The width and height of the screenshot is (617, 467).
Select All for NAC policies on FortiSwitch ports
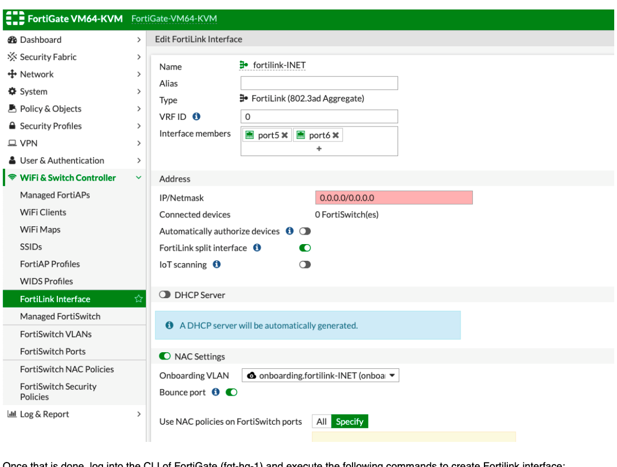click(x=321, y=421)
